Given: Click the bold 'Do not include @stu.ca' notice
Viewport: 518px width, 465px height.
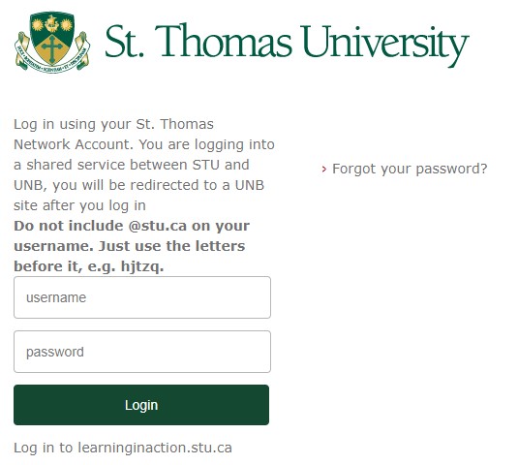Looking at the screenshot, I should (132, 246).
